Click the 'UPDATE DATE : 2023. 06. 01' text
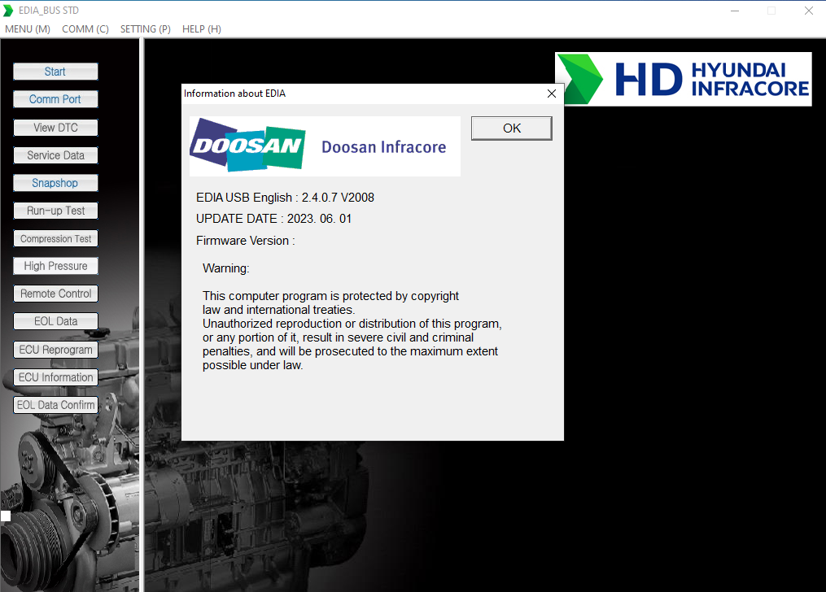The image size is (826, 592). (x=273, y=219)
